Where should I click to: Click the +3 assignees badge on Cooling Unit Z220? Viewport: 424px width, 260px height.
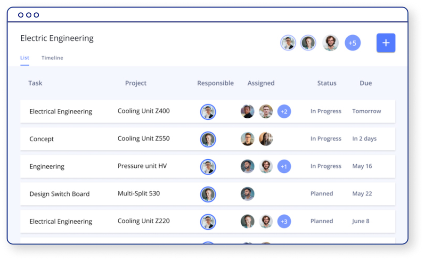point(284,221)
